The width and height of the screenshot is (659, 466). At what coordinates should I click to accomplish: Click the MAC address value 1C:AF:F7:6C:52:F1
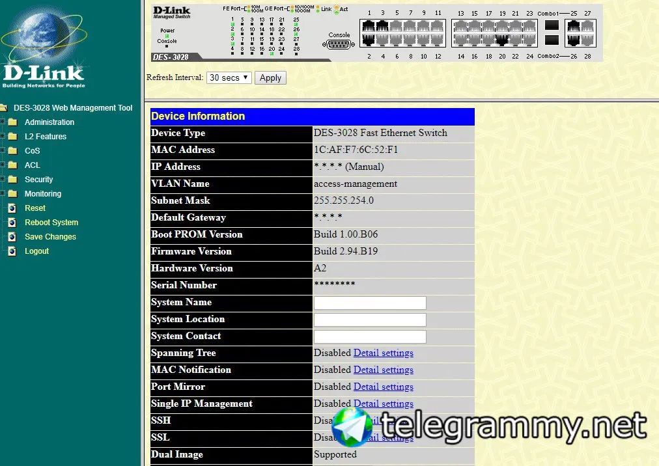coord(356,150)
